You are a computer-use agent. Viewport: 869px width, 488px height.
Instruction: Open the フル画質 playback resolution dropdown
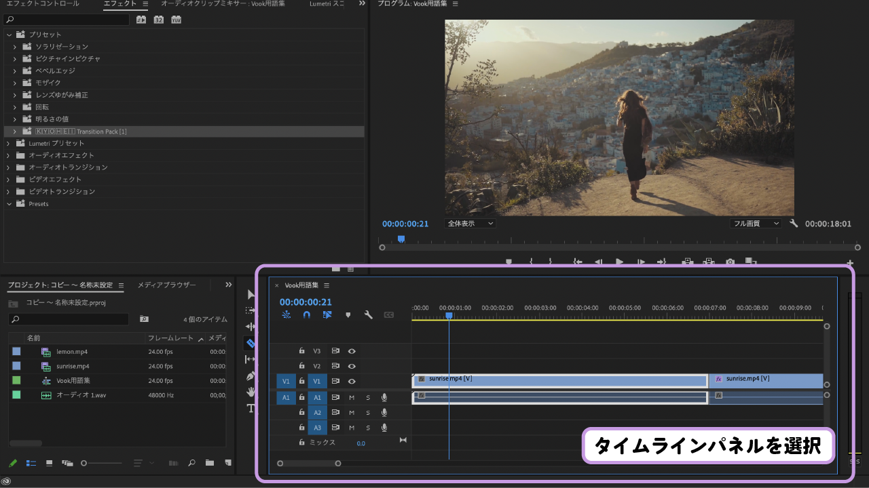click(755, 223)
